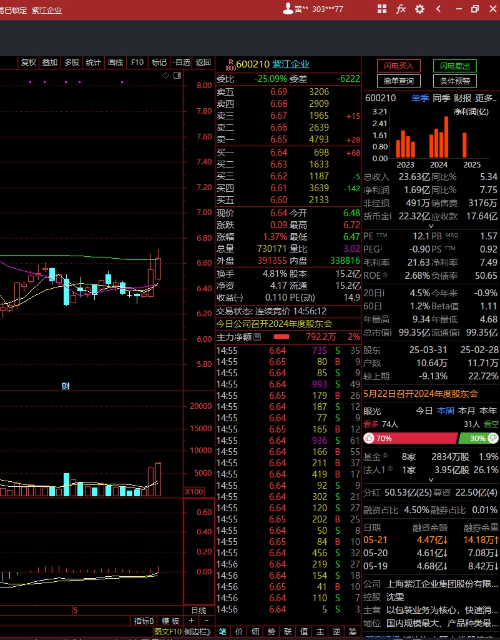
Task: Select the 逆 bottom tab
Action: point(336,631)
